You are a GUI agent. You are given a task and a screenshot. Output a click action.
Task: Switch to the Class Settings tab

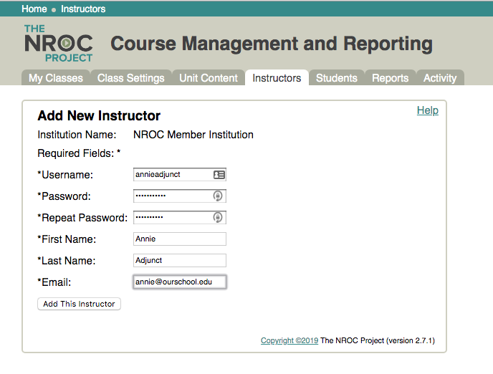(131, 77)
